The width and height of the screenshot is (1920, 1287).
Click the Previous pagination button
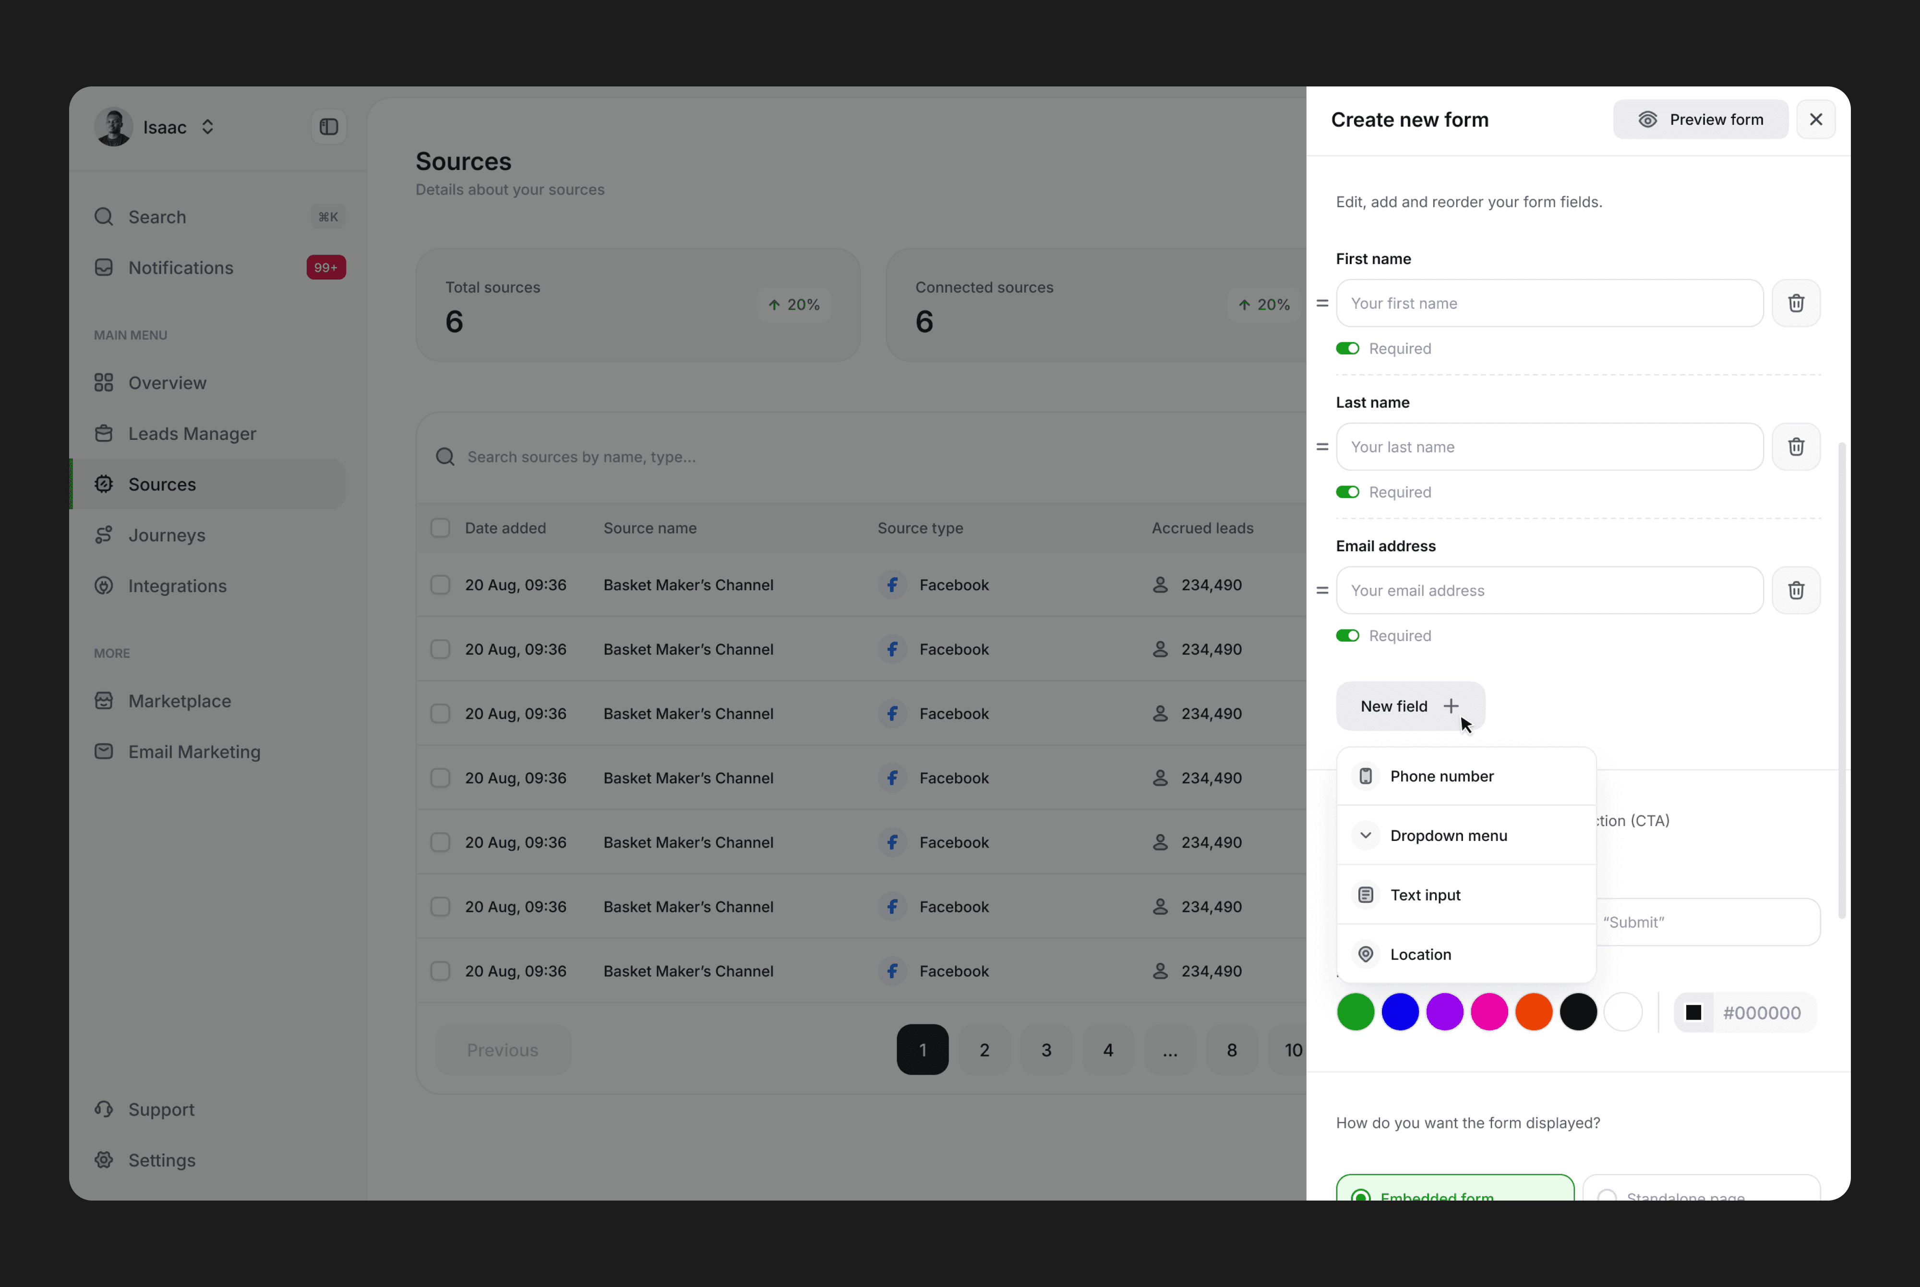503,1050
